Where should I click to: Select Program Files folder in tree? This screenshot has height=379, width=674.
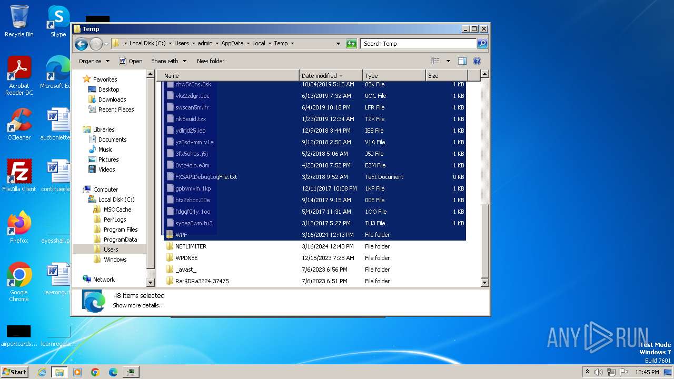point(115,230)
